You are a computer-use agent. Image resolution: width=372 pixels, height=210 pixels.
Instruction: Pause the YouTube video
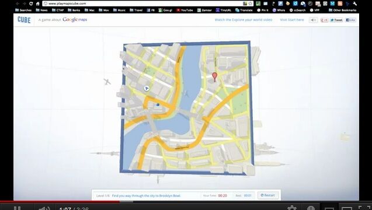(x=17, y=208)
